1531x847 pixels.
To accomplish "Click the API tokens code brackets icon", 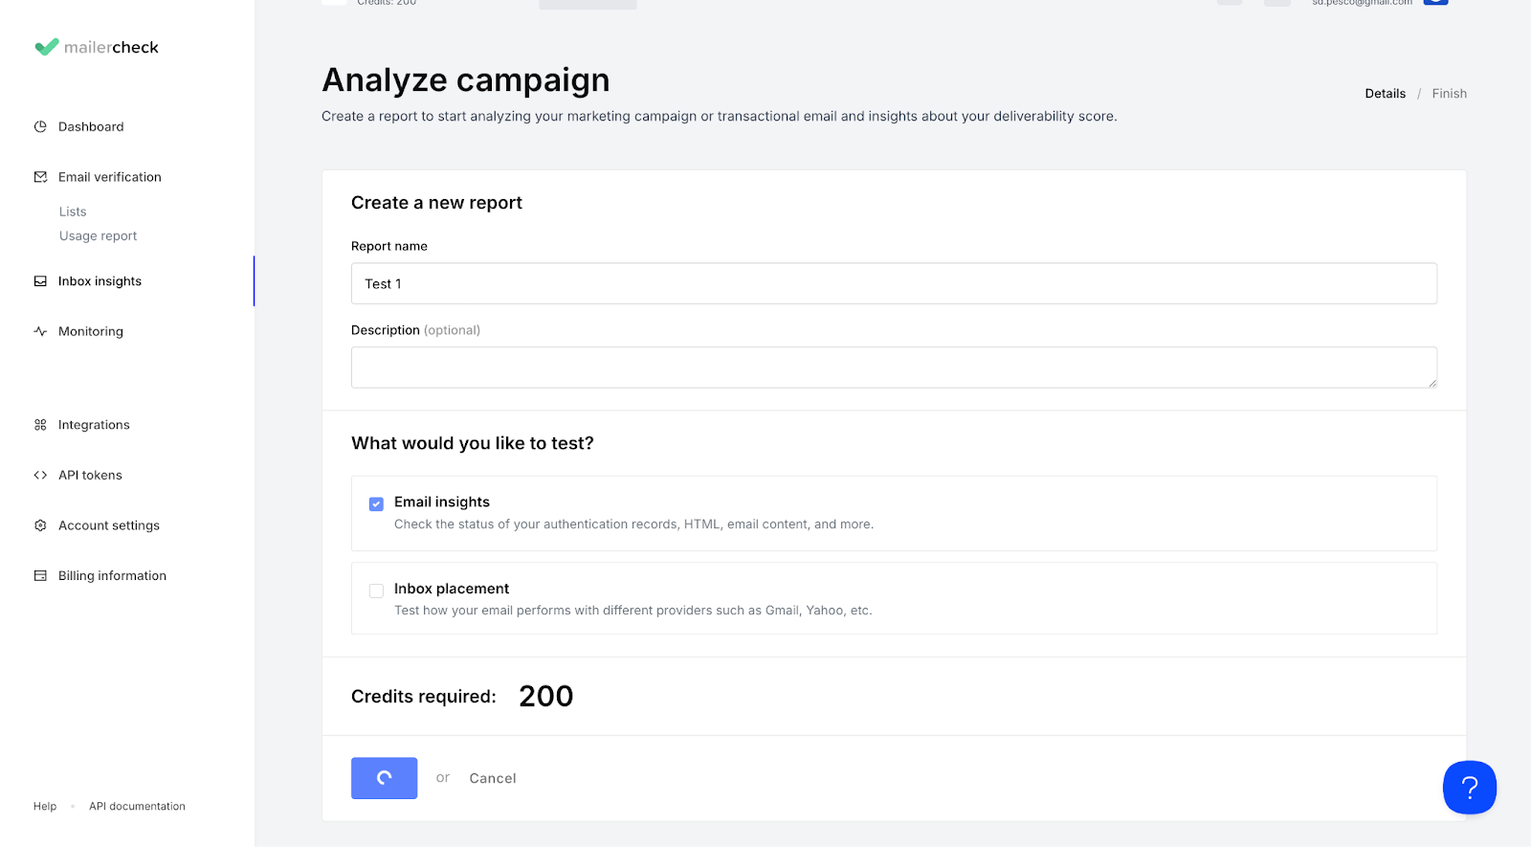I will tap(40, 475).
